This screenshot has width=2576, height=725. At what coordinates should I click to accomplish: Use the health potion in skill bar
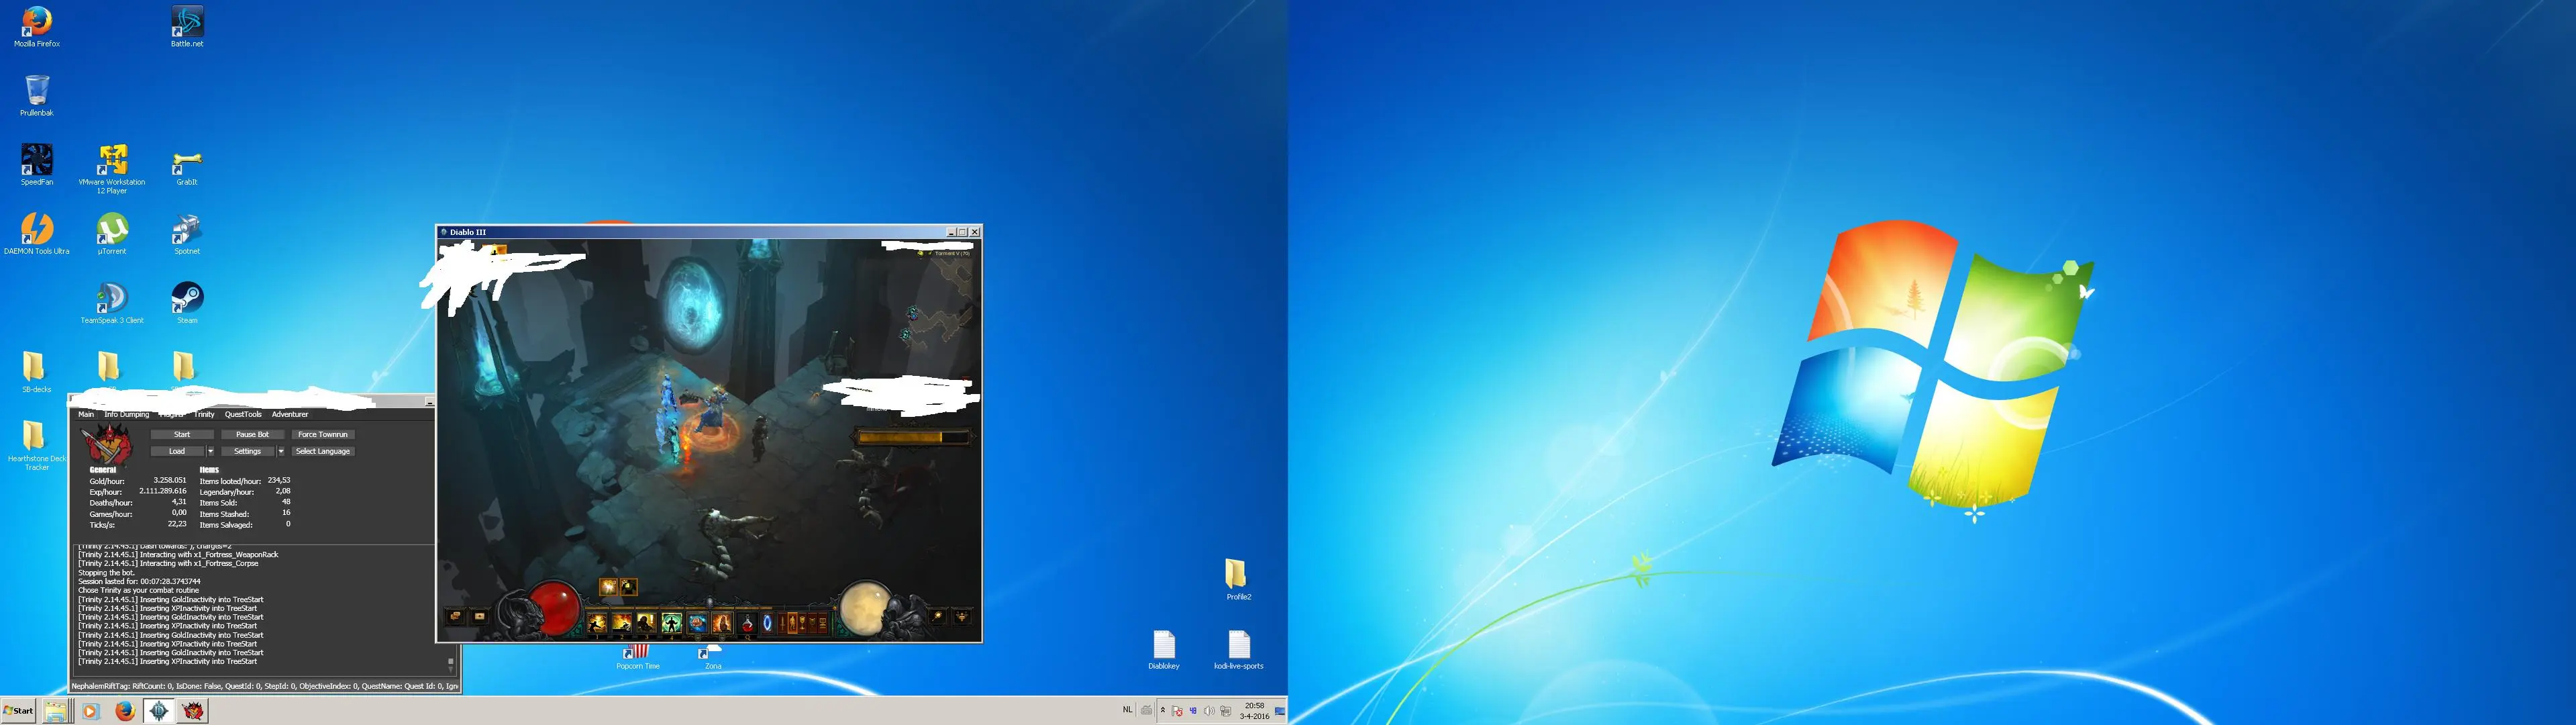click(748, 623)
